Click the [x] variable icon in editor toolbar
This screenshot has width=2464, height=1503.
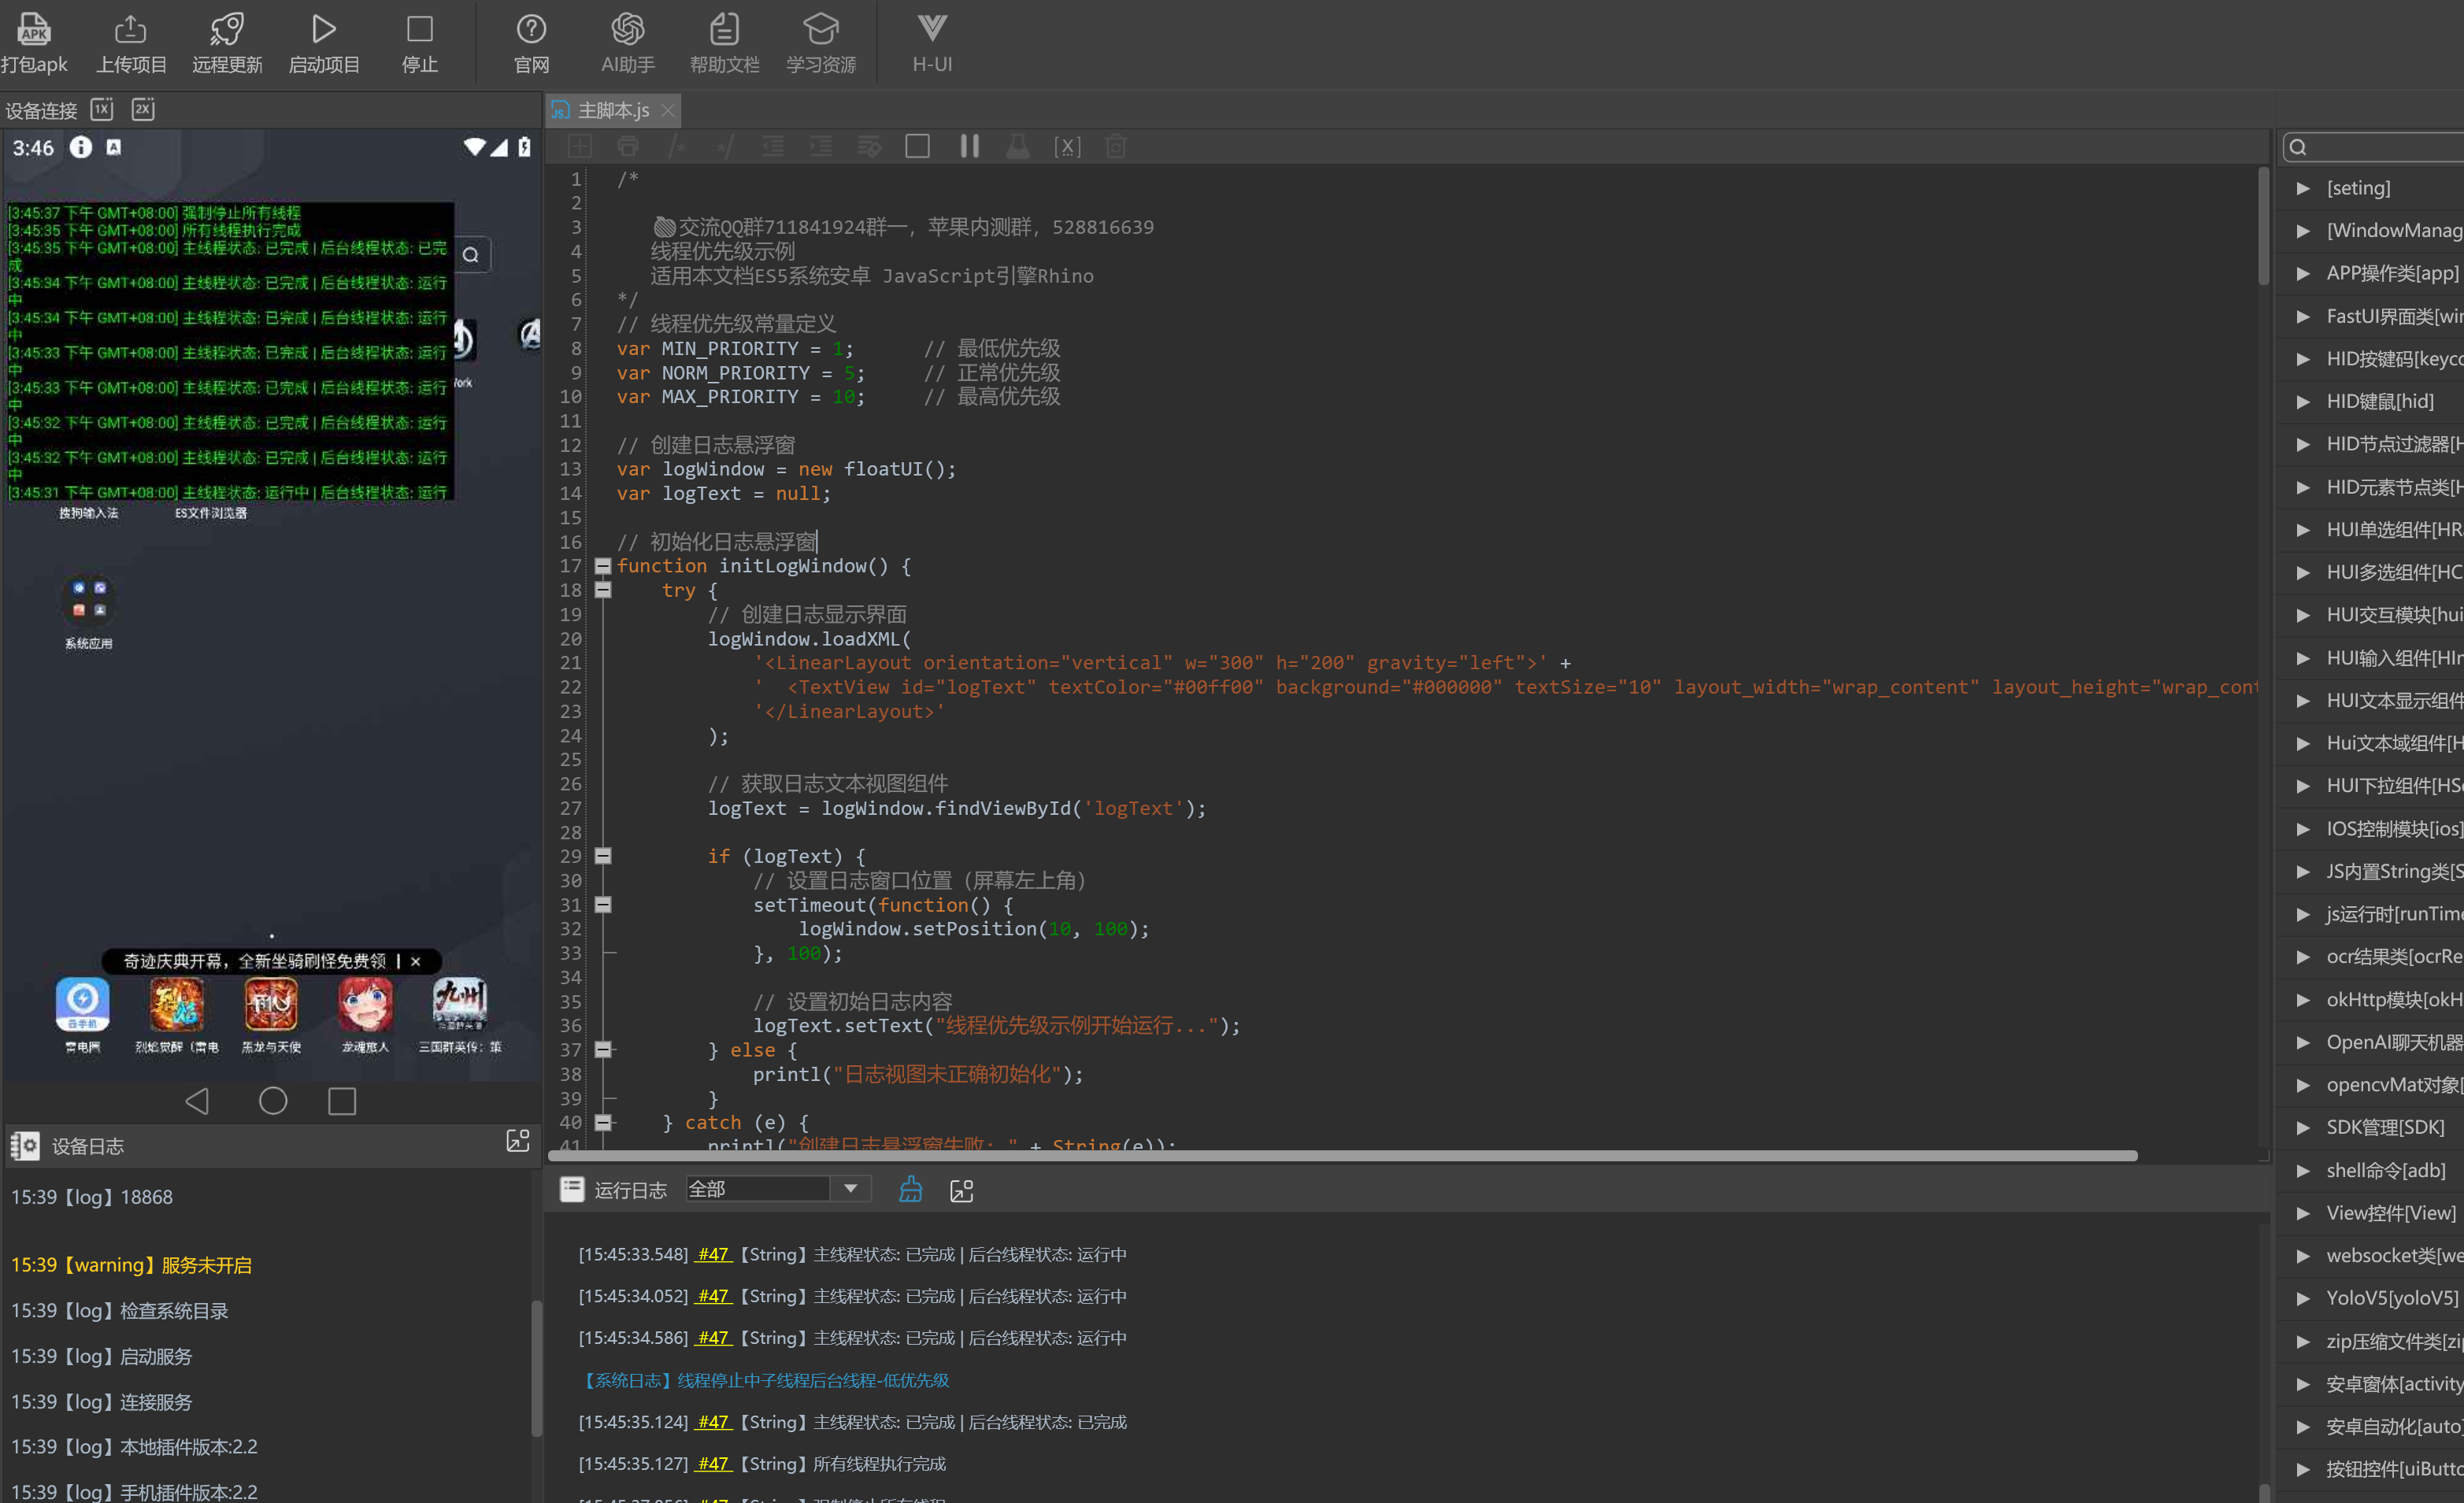click(x=1067, y=147)
